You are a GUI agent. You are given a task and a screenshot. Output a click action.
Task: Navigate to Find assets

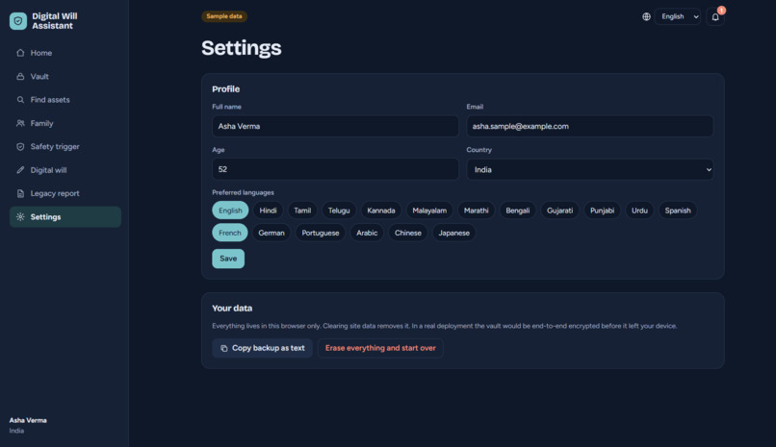[65, 100]
